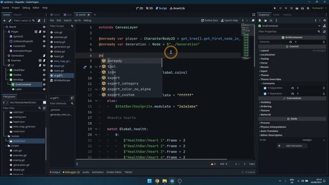Viewport: 329px width, 185px height.
Task: Click the load resource icon in Inspector
Action: coord(265,21)
